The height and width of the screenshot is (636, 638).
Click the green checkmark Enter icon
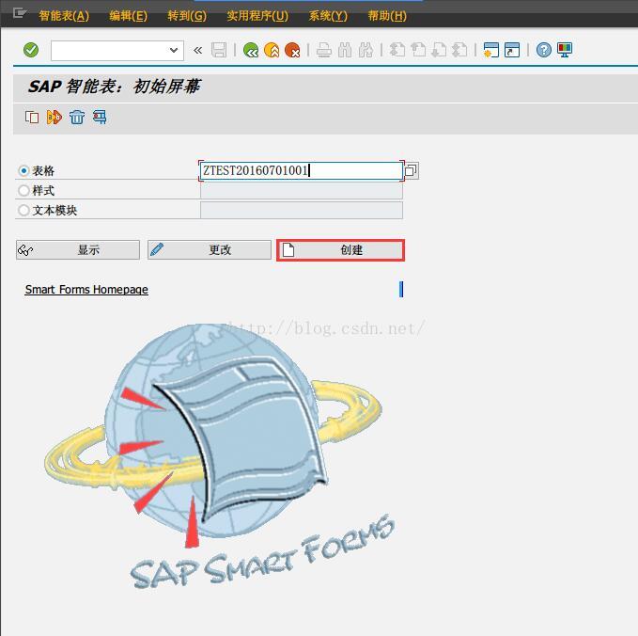(x=31, y=50)
